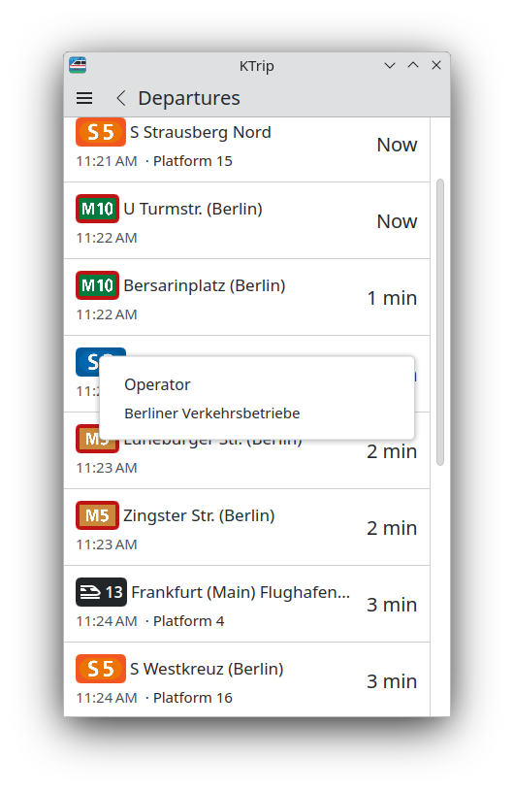Select the Frankfurt (Main) Flughafen departure
Screen dimensions: 514x792
coord(247,604)
